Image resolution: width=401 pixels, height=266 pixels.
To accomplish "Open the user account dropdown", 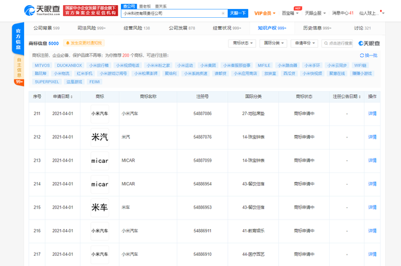I will point(372,13).
